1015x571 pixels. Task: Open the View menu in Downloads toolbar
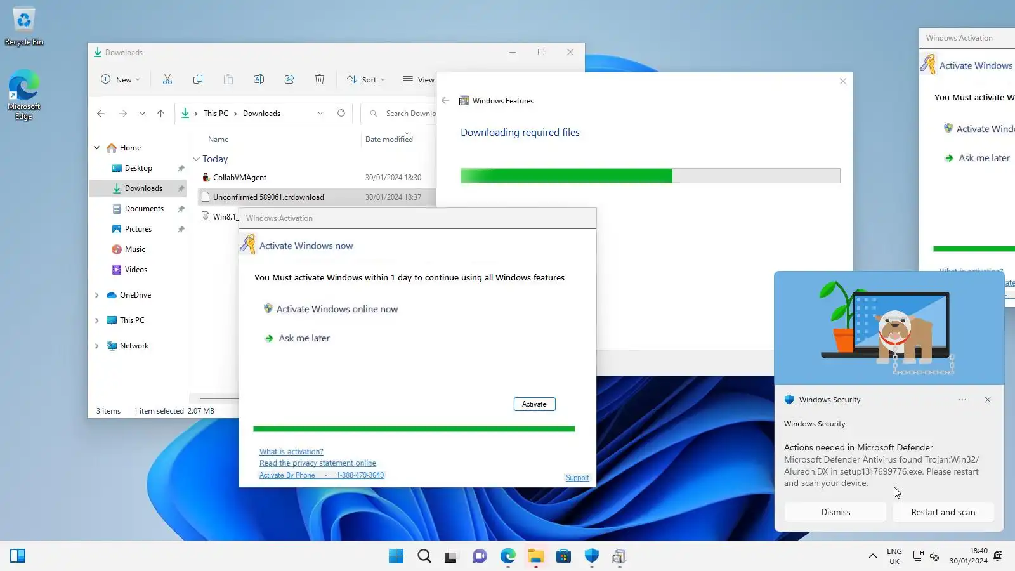pyautogui.click(x=419, y=79)
